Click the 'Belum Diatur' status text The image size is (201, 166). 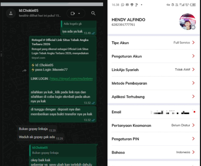click(181, 125)
